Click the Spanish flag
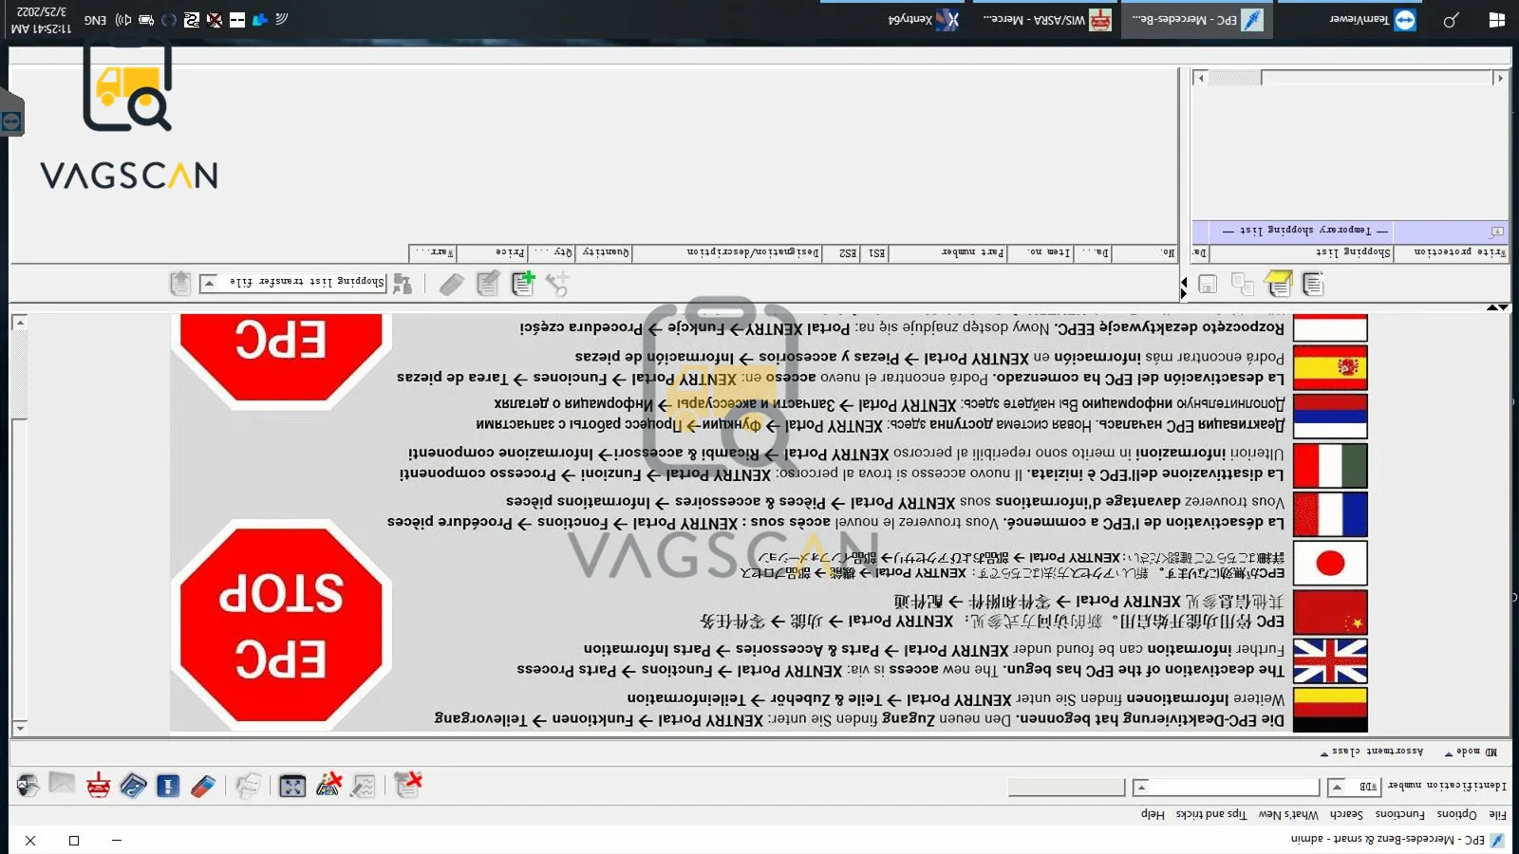Viewport: 1519px width, 854px height. coord(1330,367)
